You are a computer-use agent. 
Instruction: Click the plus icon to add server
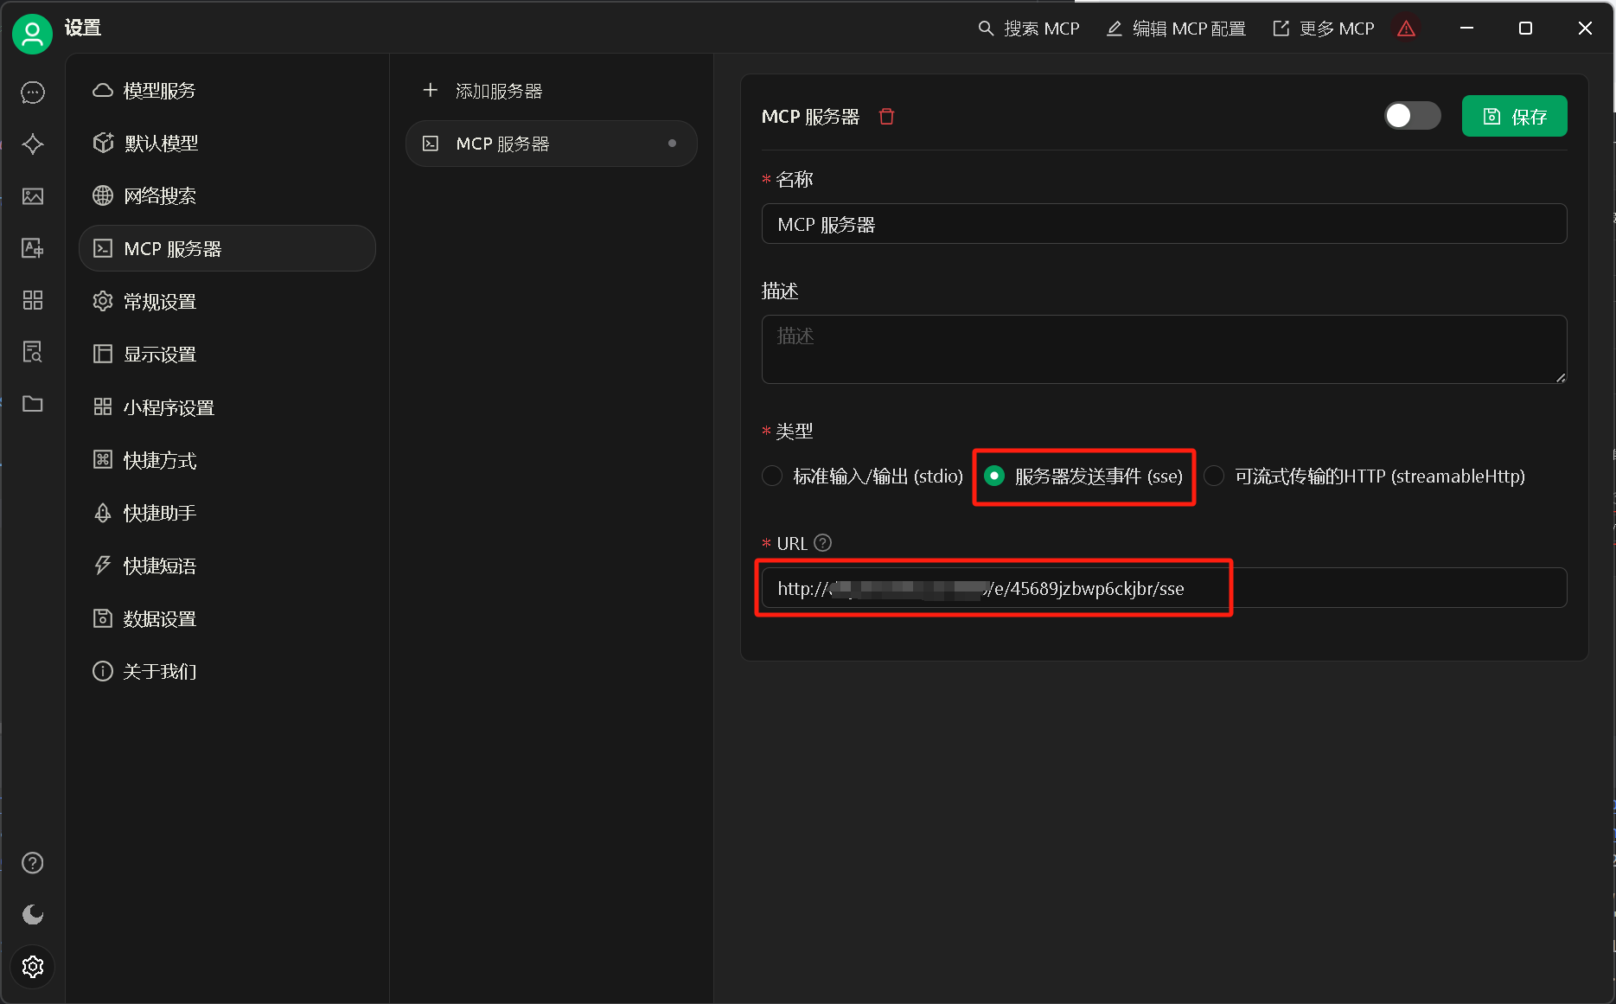click(430, 90)
